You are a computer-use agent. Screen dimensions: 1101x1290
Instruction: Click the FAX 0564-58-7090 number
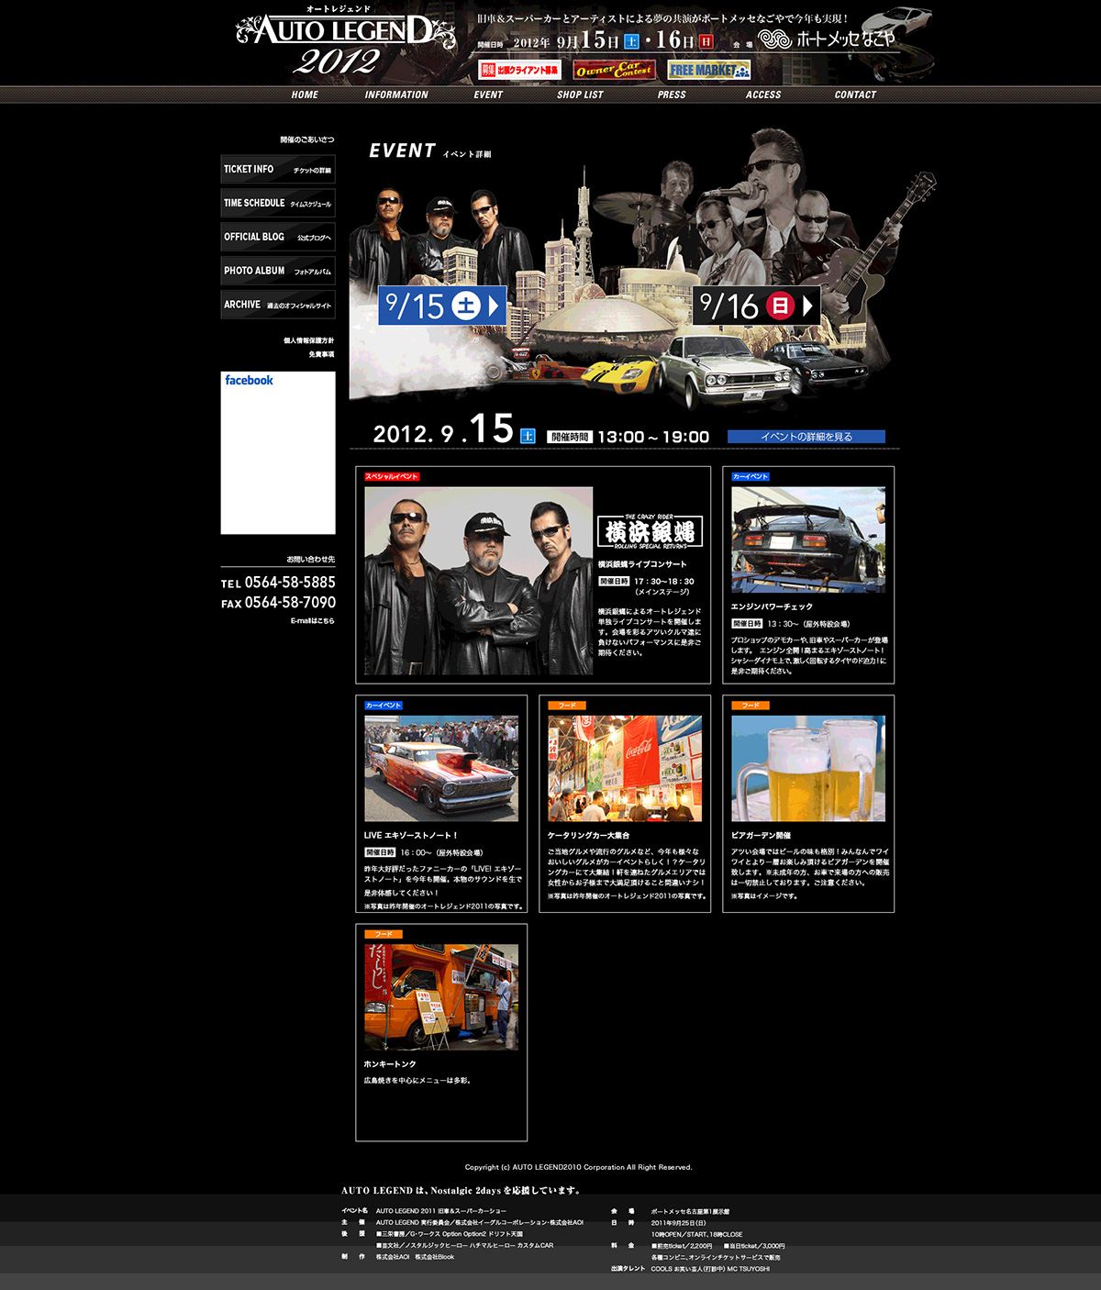278,603
